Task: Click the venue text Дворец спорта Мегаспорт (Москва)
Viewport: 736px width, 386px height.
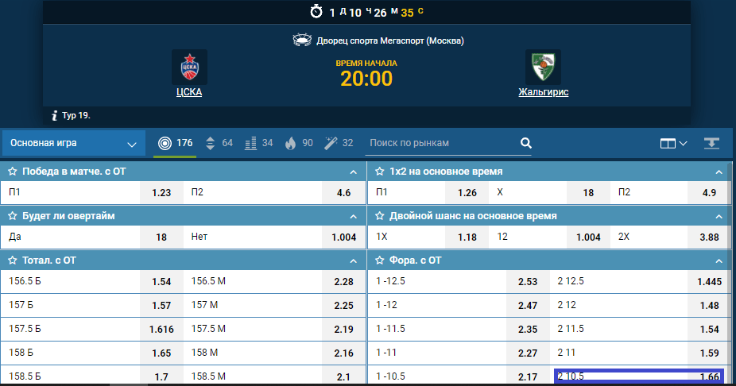Action: 390,41
